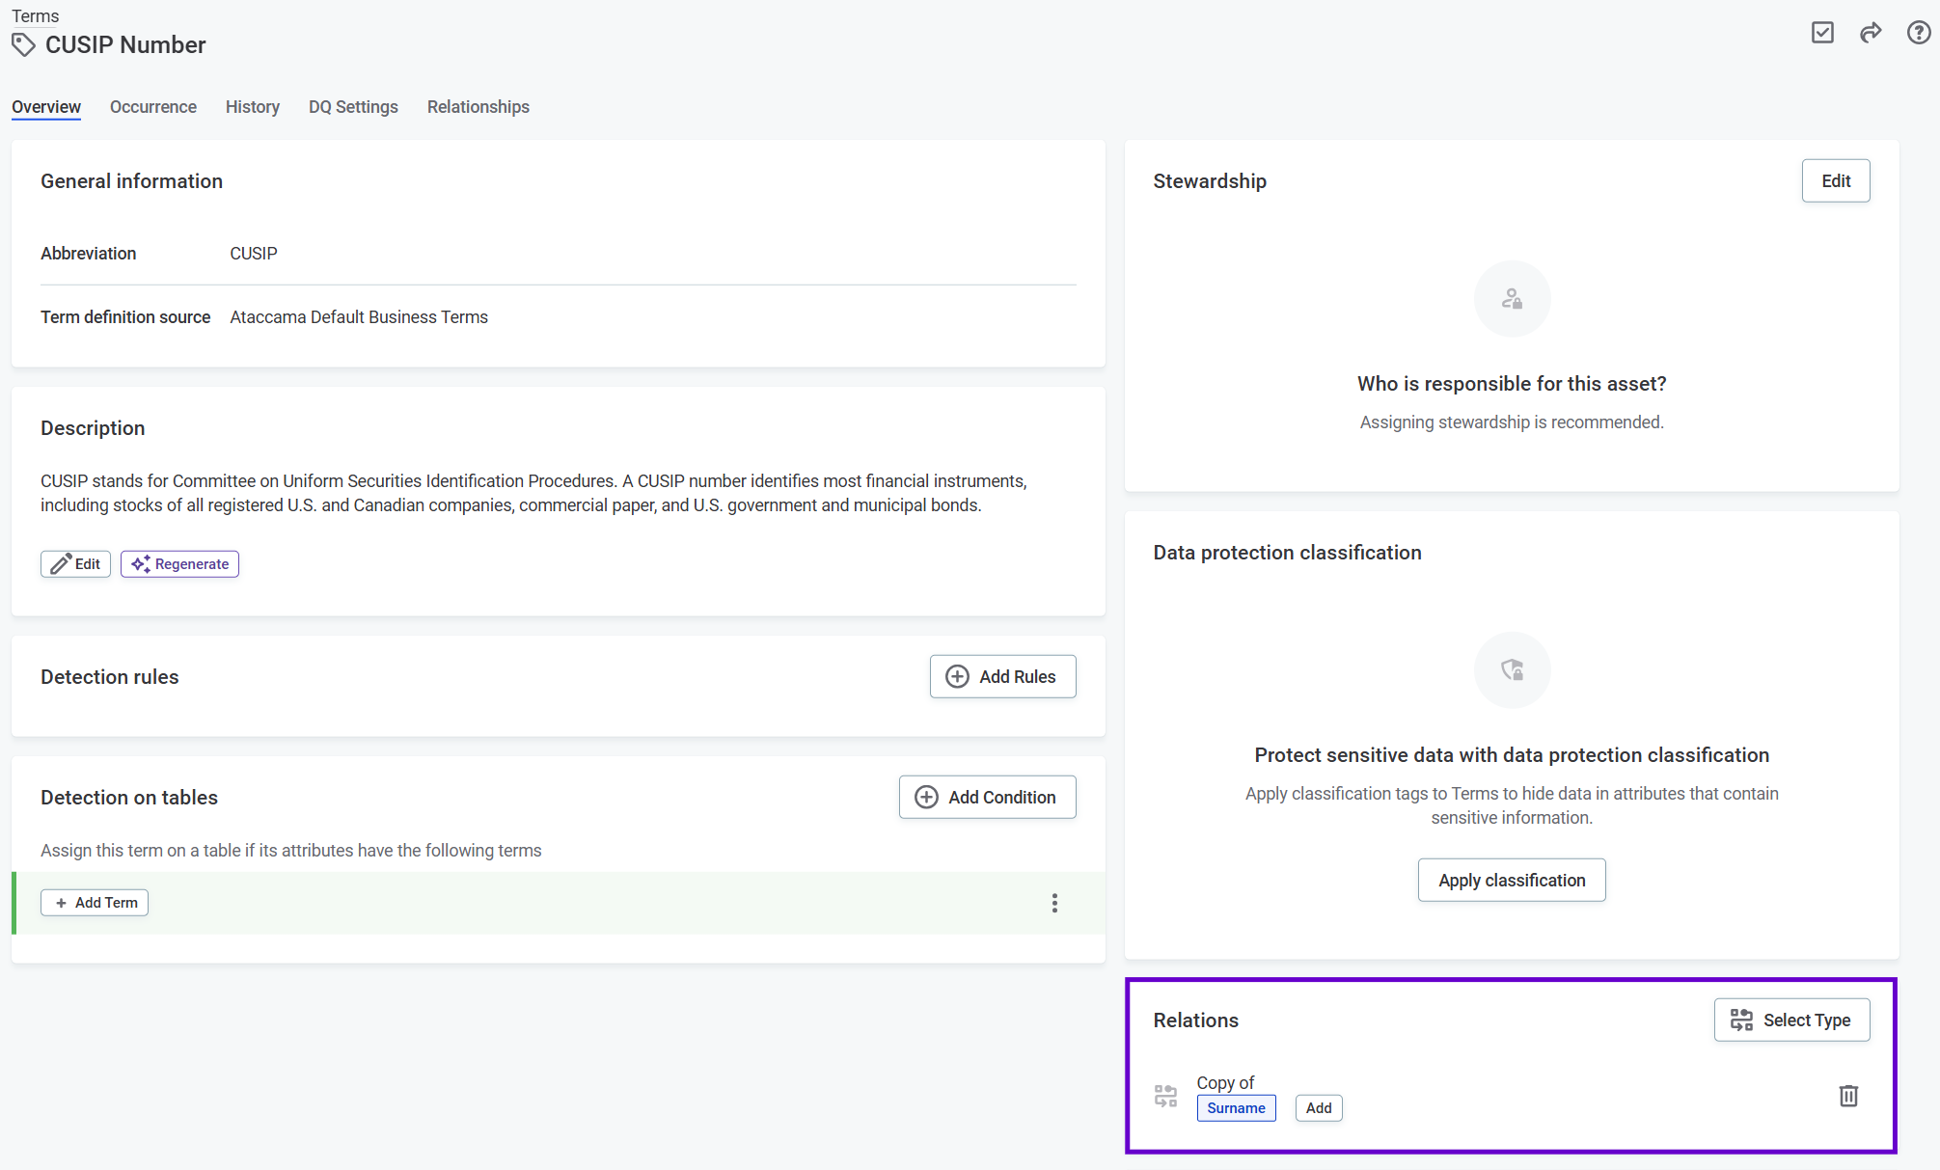
Task: Click the tag icon beside CUSIP Number title
Action: (24, 44)
